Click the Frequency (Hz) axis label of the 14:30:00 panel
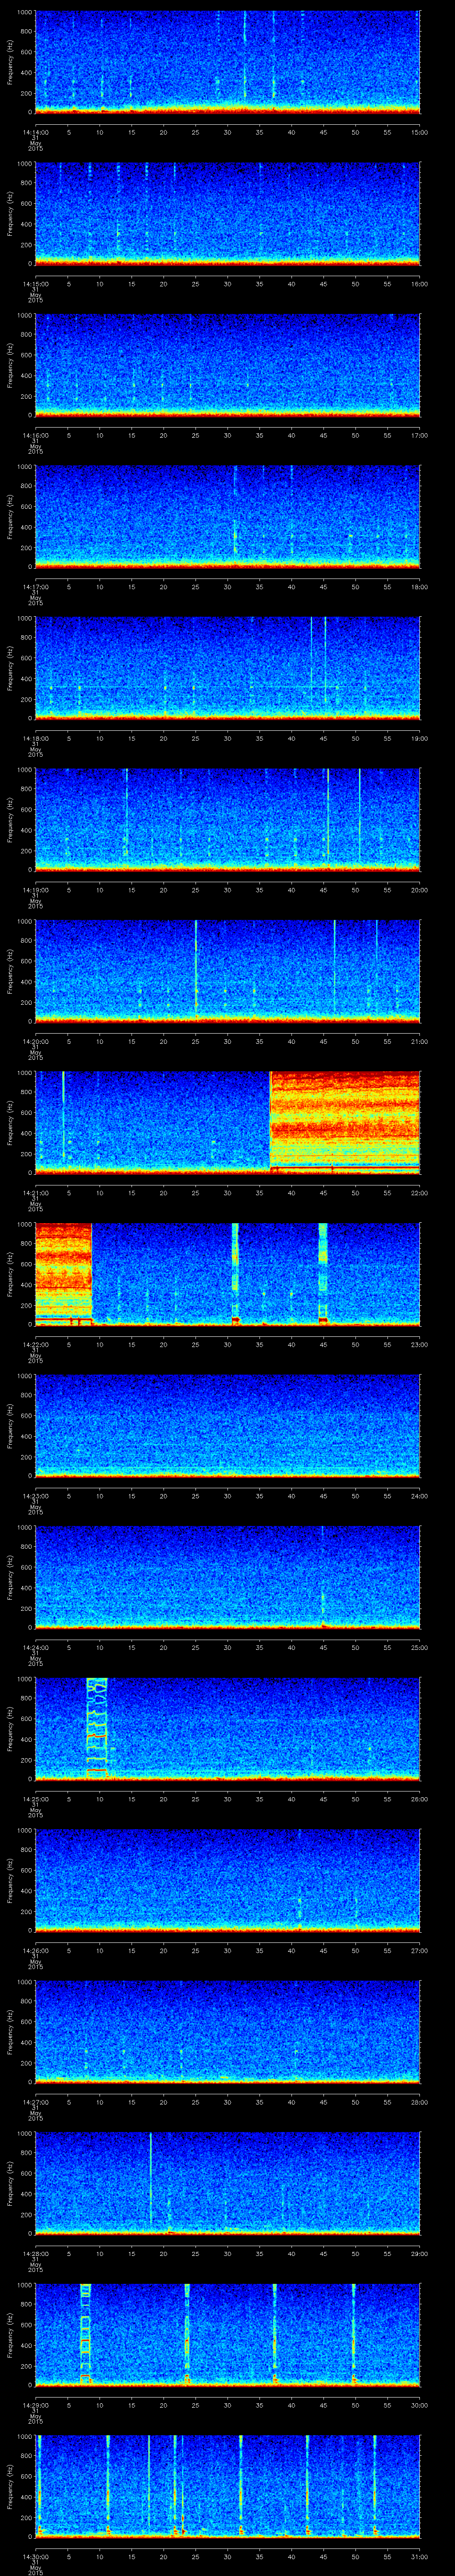This screenshot has width=455, height=2576. (x=11, y=2485)
